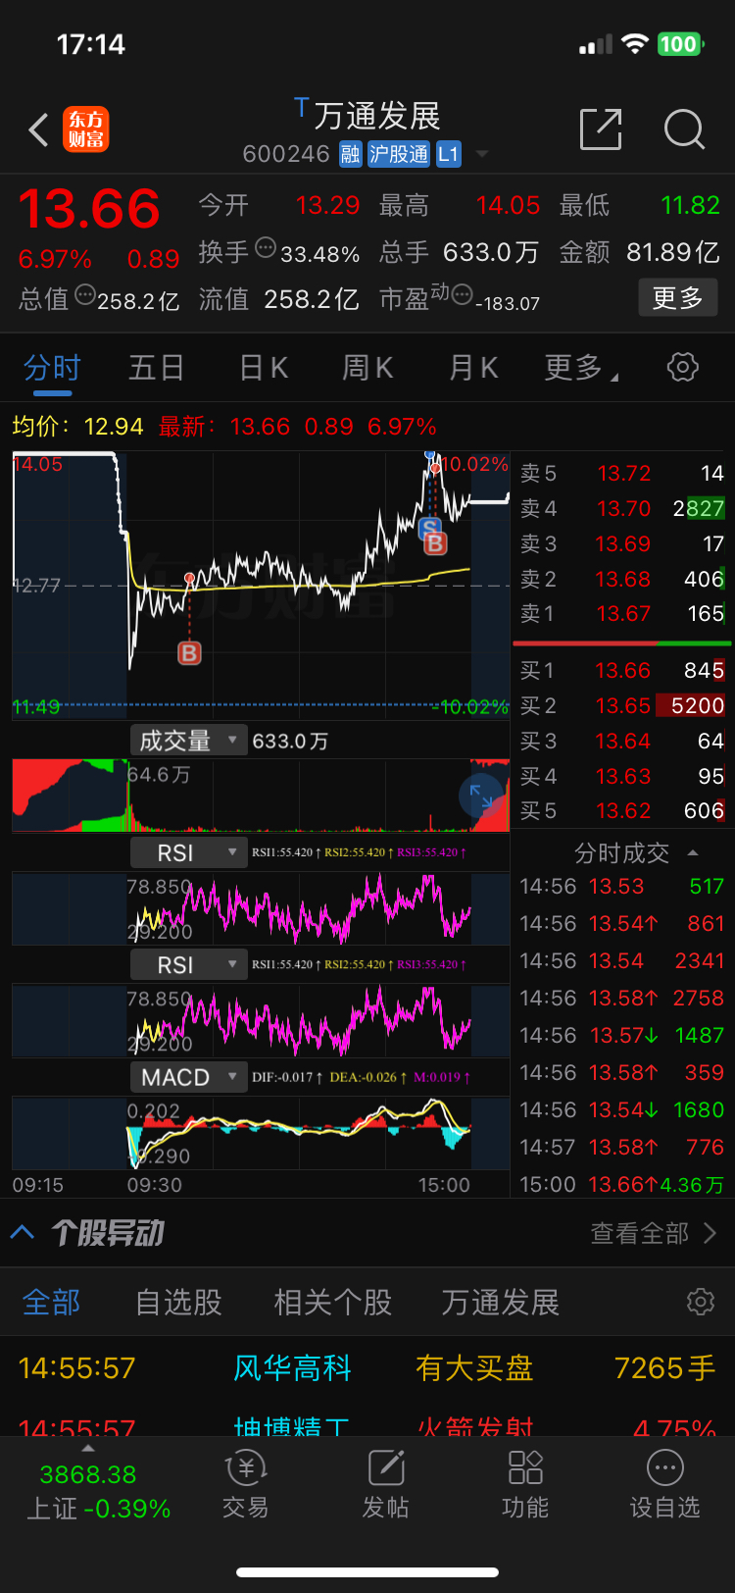Open the search magnifier icon
The image size is (735, 1593).
[x=684, y=129]
